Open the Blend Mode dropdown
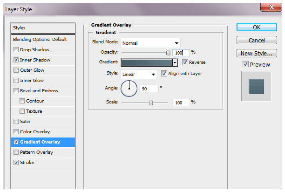 [150, 43]
